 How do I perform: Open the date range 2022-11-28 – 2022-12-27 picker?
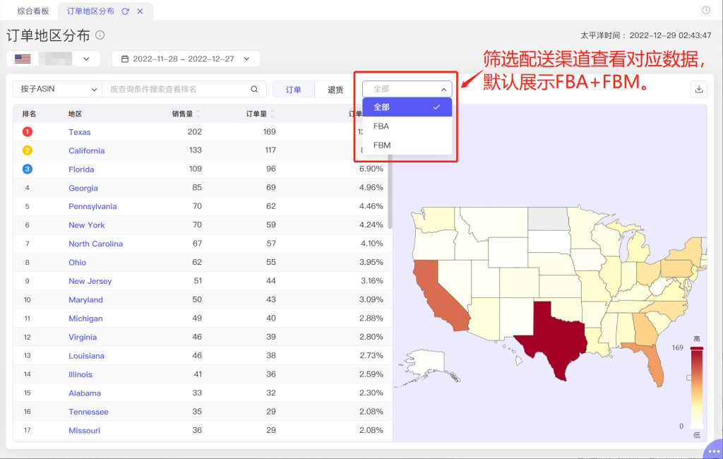click(186, 59)
